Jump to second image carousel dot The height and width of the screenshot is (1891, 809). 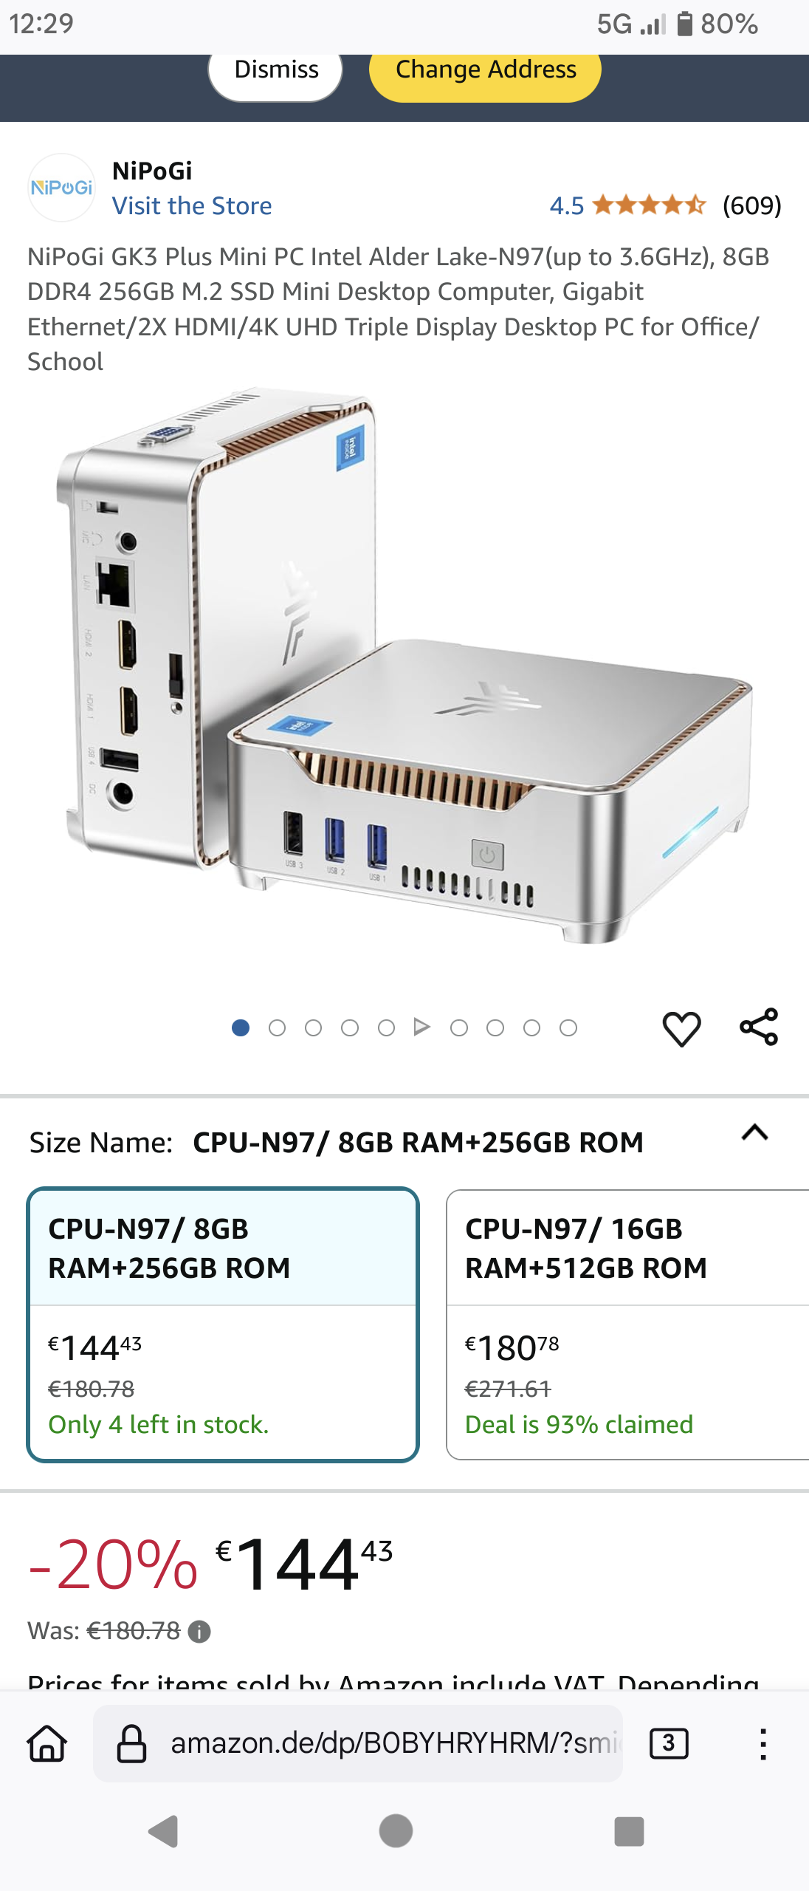277,1028
